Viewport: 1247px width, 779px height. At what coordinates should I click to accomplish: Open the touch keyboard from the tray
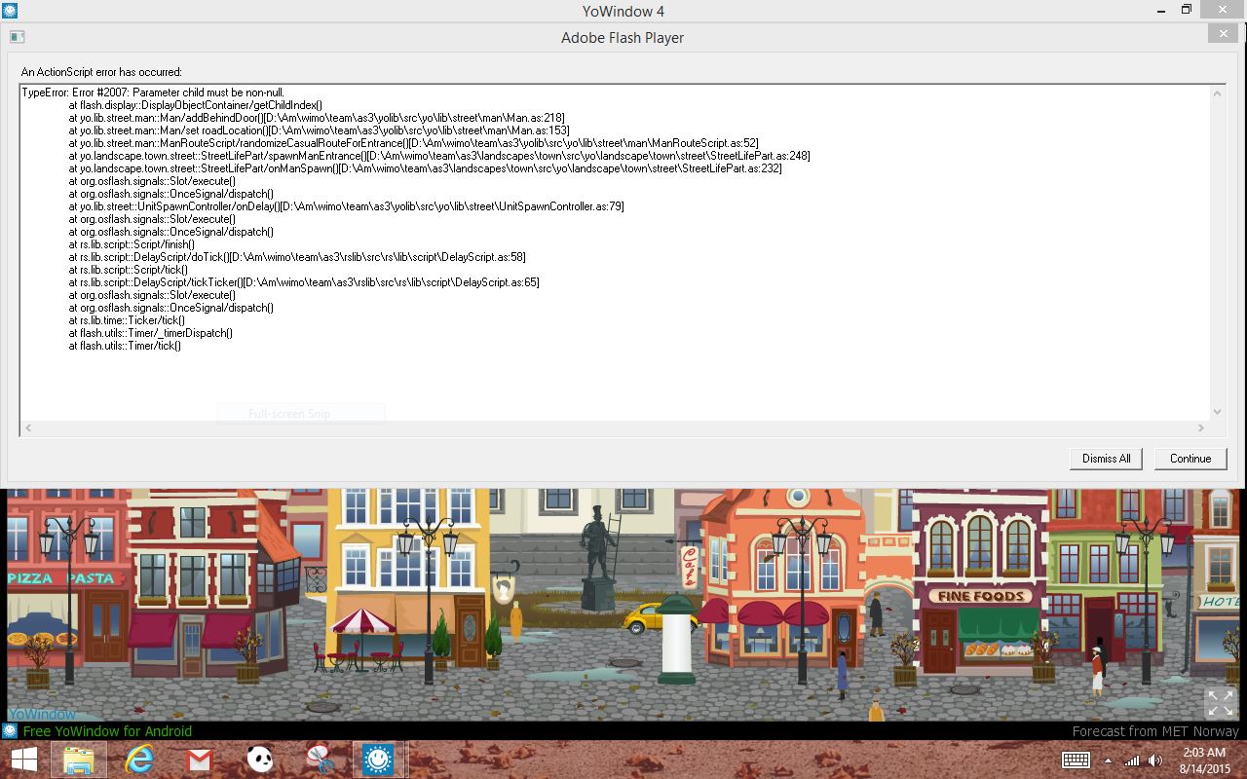click(1076, 760)
